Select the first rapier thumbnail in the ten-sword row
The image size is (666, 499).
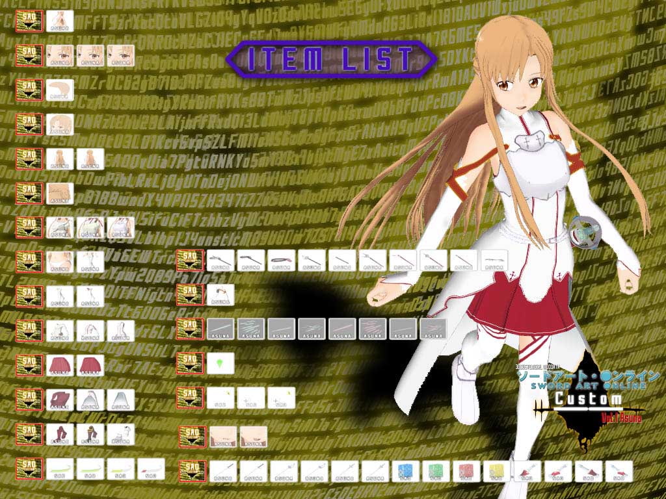coord(220,260)
